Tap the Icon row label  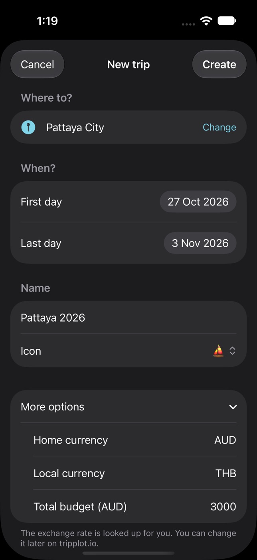31,351
